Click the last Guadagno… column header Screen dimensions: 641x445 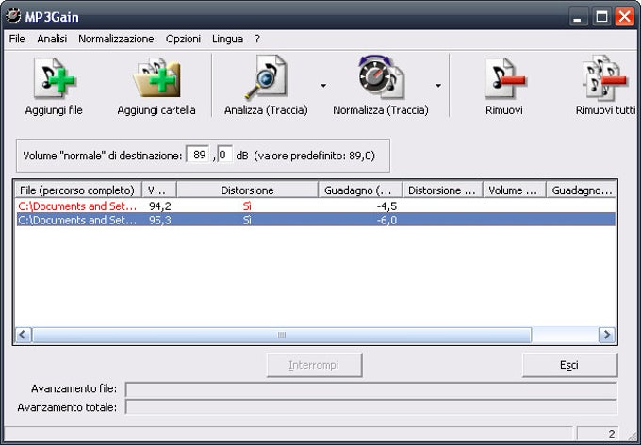tap(581, 190)
